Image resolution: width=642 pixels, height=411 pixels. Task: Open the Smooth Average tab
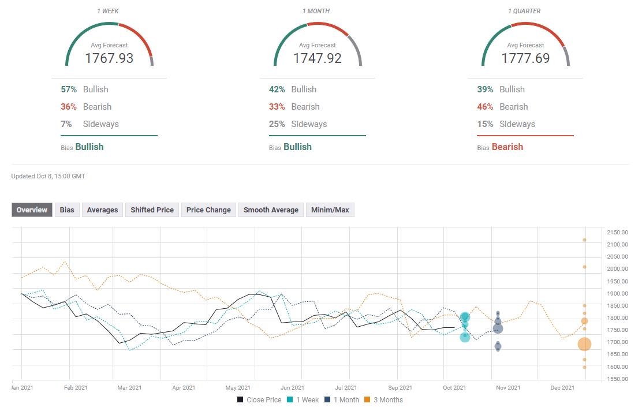click(271, 210)
